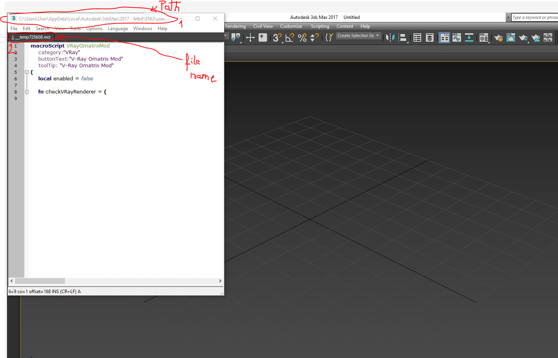Click the keyword search field
This screenshot has height=358, width=558.
[x=535, y=17]
